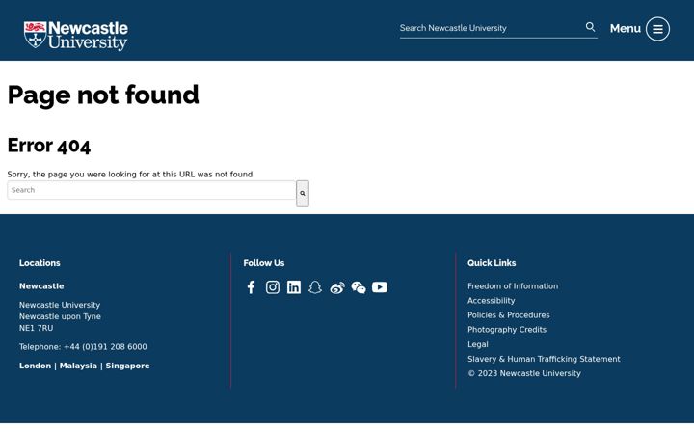Open Freedom of Information link

point(513,286)
